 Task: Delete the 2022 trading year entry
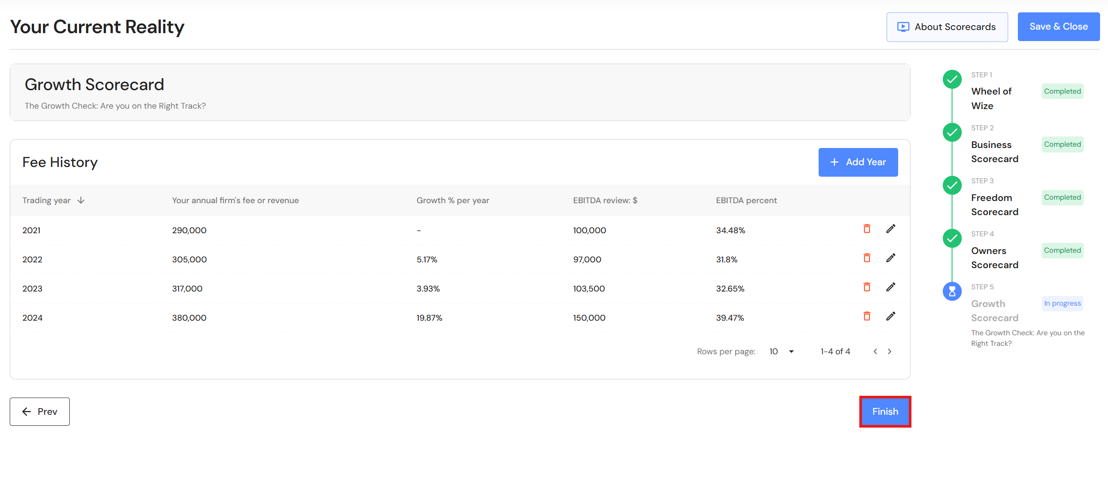point(867,258)
